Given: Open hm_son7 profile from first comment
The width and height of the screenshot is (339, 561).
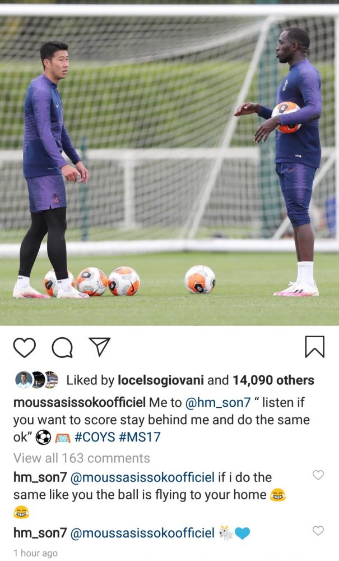Looking at the screenshot, I should (40, 477).
